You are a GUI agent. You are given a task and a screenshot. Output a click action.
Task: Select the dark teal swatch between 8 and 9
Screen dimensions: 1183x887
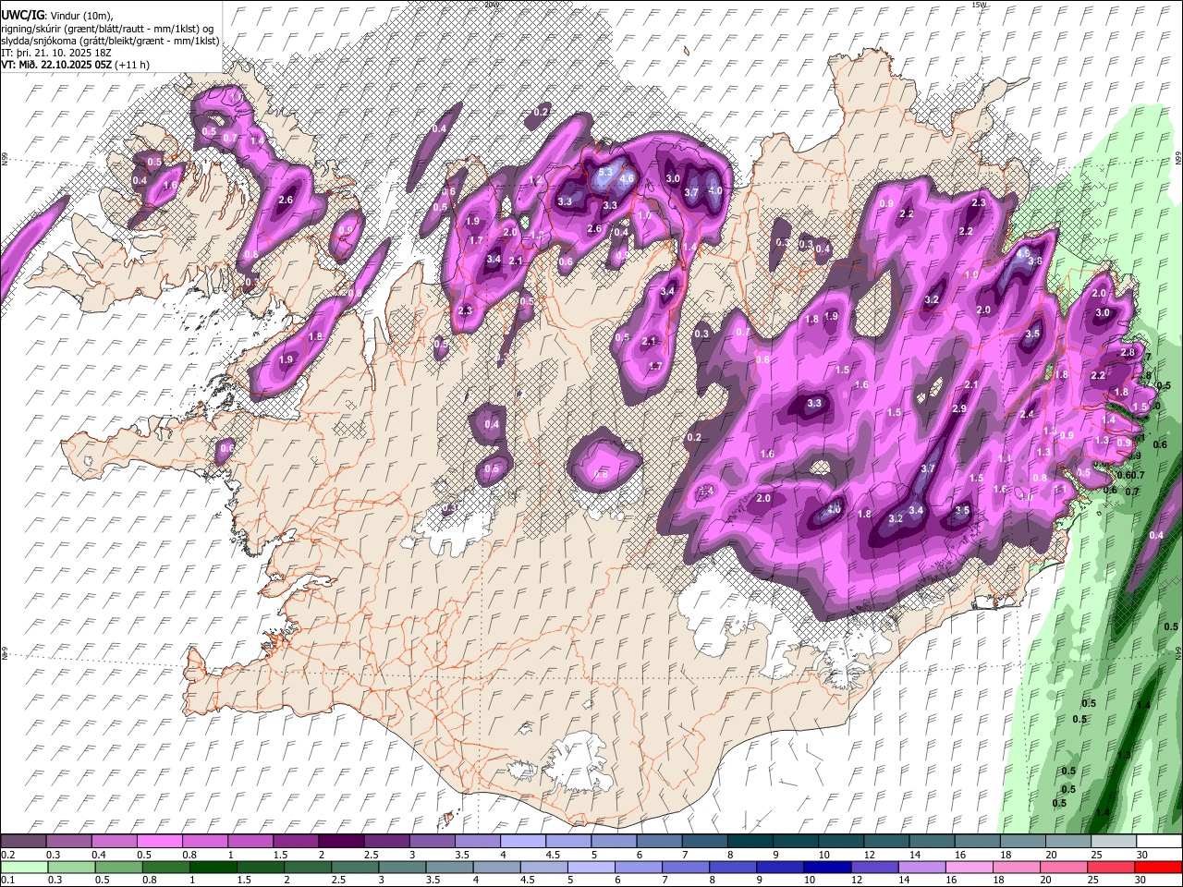[x=750, y=842]
